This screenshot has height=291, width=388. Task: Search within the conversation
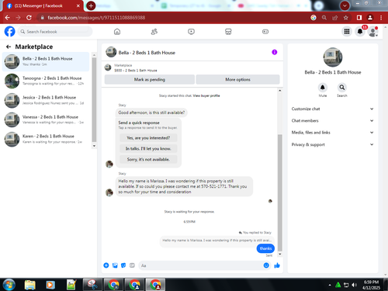pyautogui.click(x=342, y=88)
